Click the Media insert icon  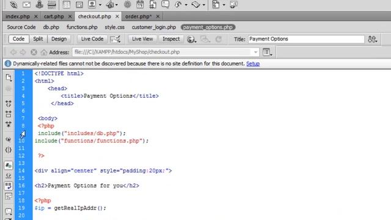pos(110,4)
